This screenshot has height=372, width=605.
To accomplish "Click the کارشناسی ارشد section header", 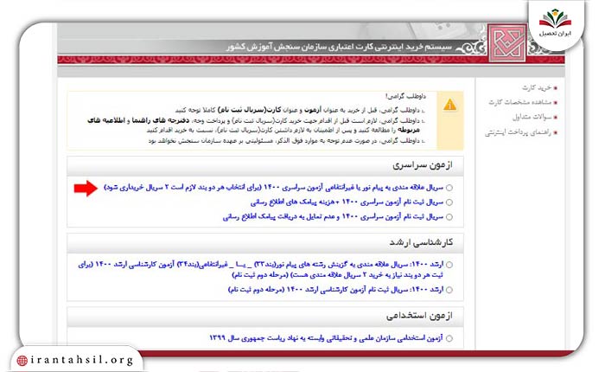I will click(x=265, y=243).
